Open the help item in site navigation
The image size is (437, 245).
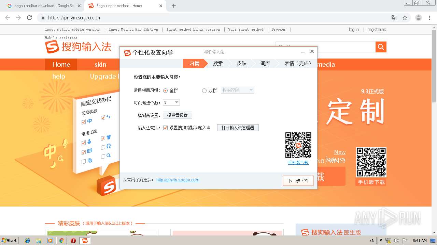pyautogui.click(x=59, y=76)
